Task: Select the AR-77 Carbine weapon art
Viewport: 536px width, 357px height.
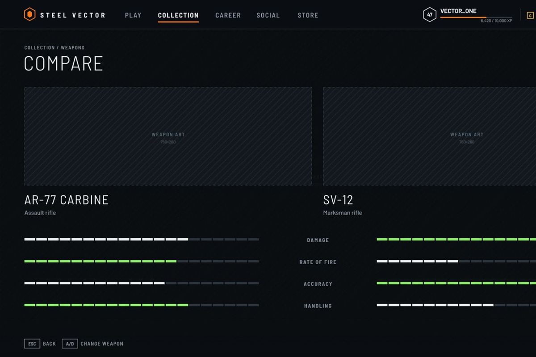Action: tap(168, 136)
